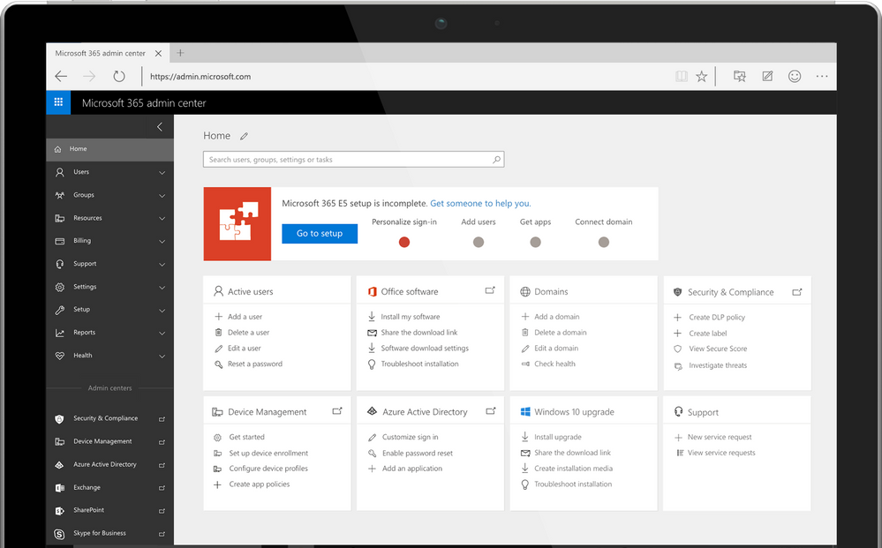Open SharePoint admin center external icon
Image resolution: width=882 pixels, height=548 pixels.
162,511
